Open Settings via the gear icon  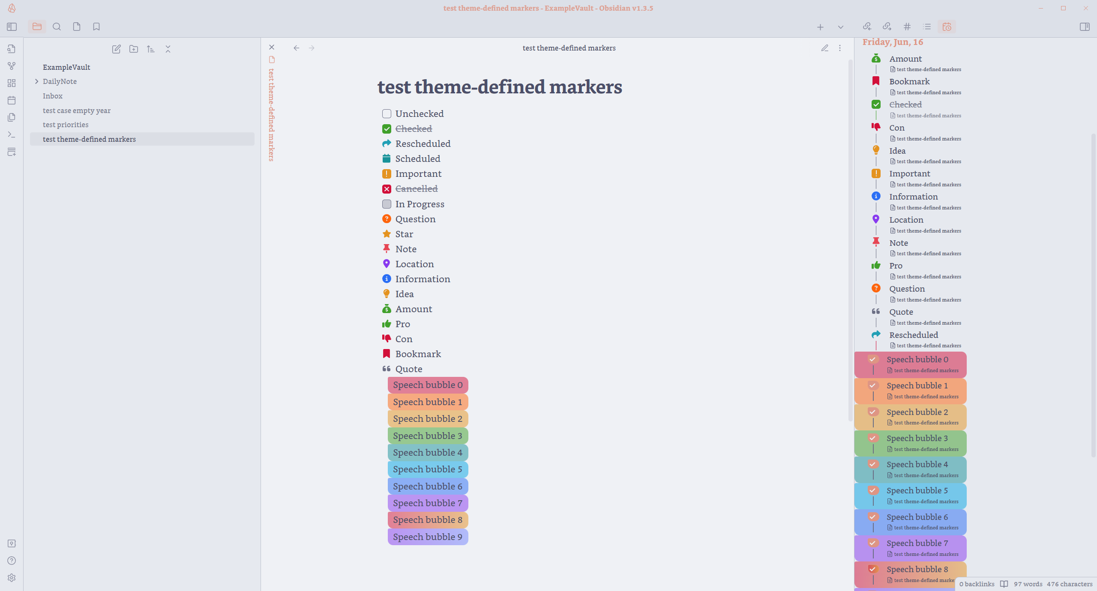point(12,577)
